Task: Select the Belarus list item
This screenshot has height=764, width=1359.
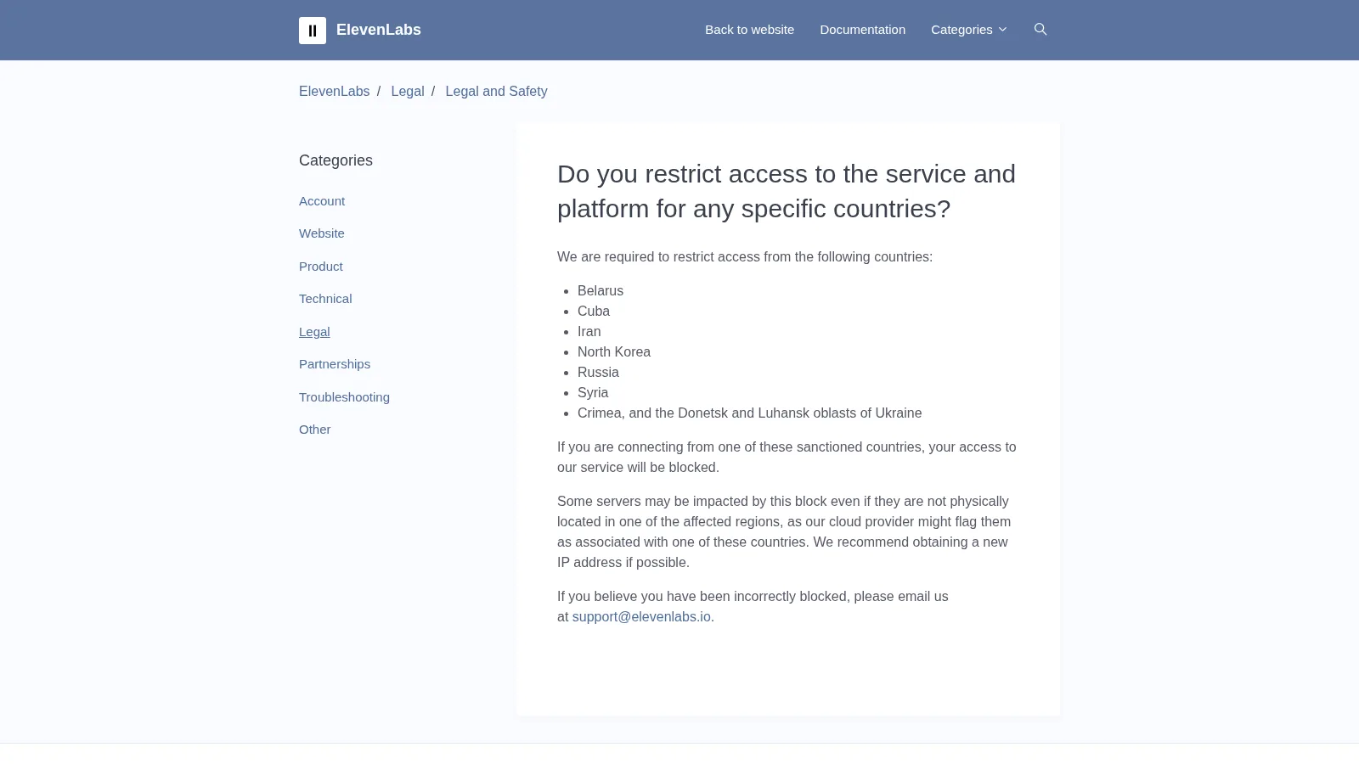Action: 601,291
